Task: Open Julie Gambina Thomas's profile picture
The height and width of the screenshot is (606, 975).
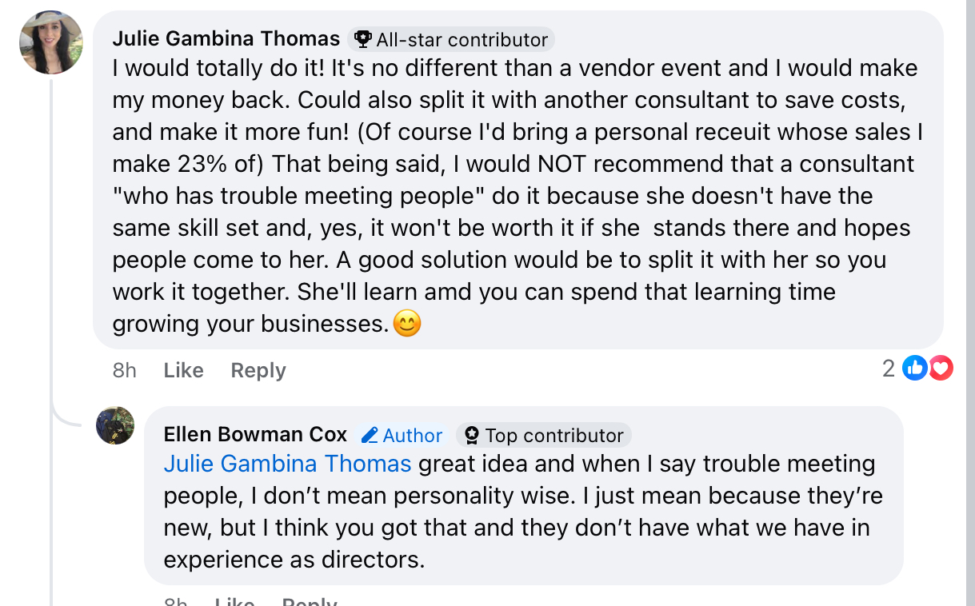Action: [x=51, y=42]
